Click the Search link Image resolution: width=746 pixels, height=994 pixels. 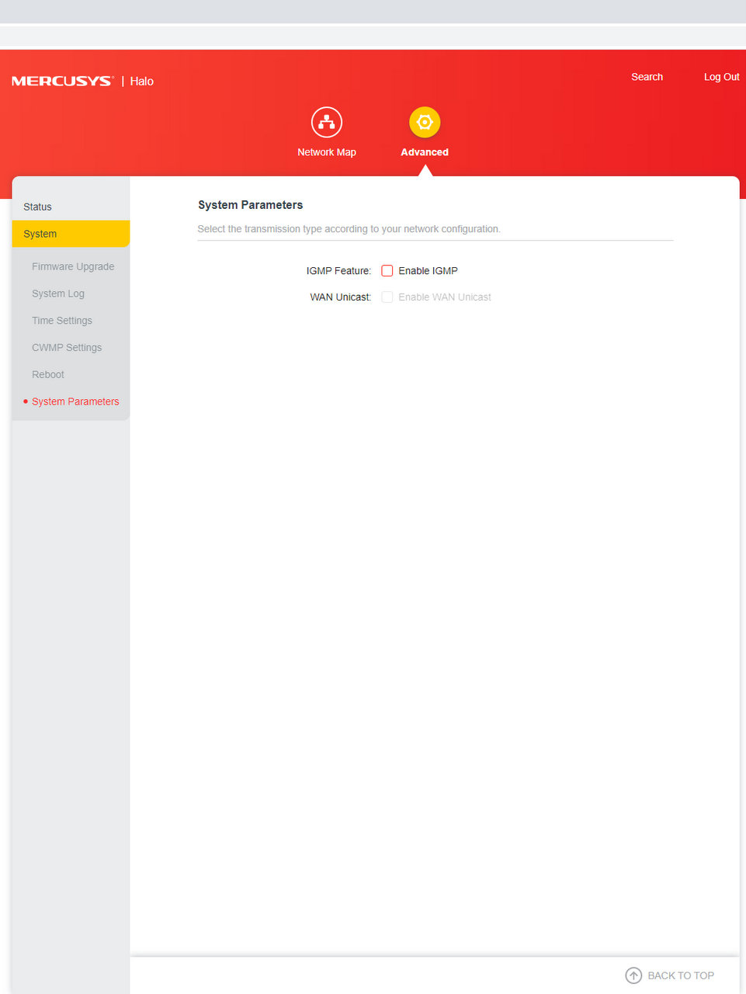point(647,77)
